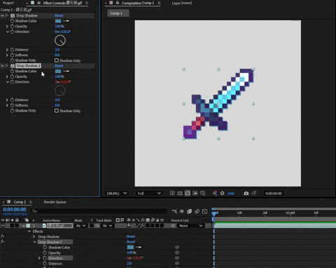Switch to the Project panel tab

pyautogui.click(x=8, y=3)
